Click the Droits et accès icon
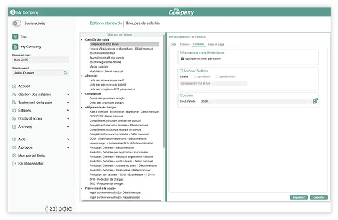 [x=14, y=118]
